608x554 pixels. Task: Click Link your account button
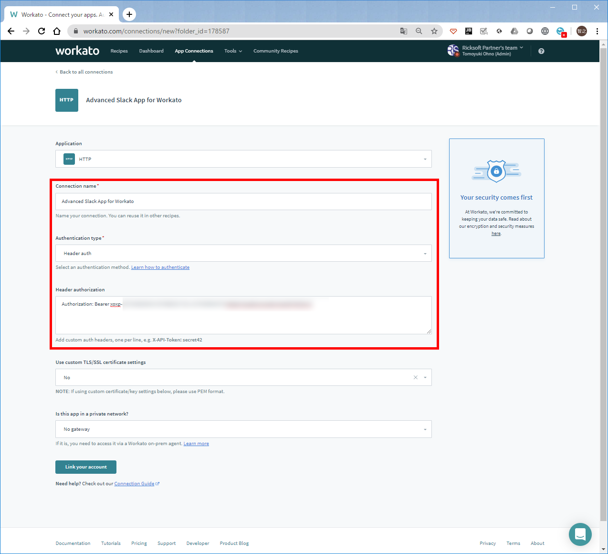(86, 467)
